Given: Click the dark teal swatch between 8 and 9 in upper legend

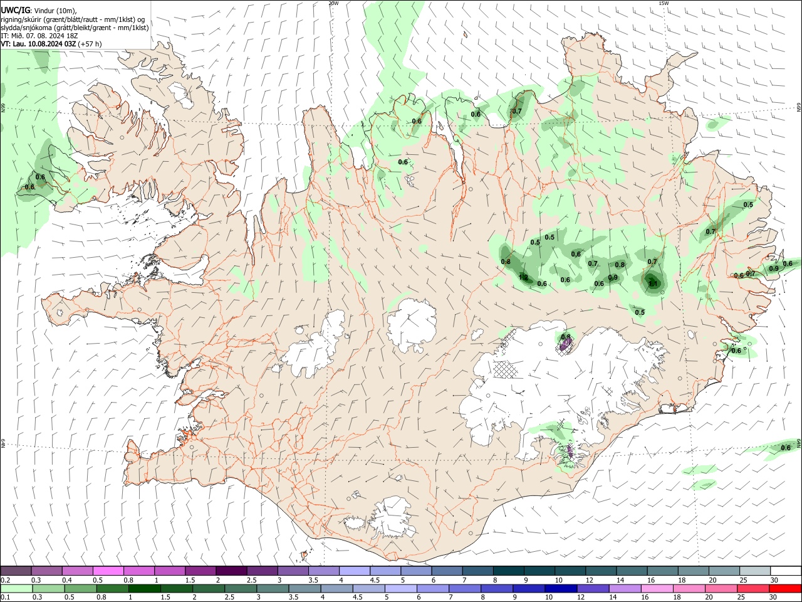Looking at the screenshot, I should (509, 571).
